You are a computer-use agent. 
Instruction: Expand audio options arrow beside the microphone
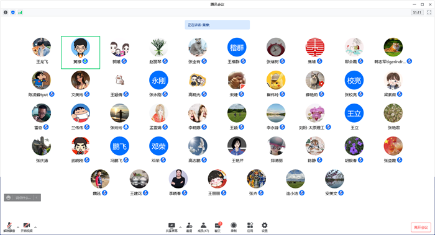(18, 228)
